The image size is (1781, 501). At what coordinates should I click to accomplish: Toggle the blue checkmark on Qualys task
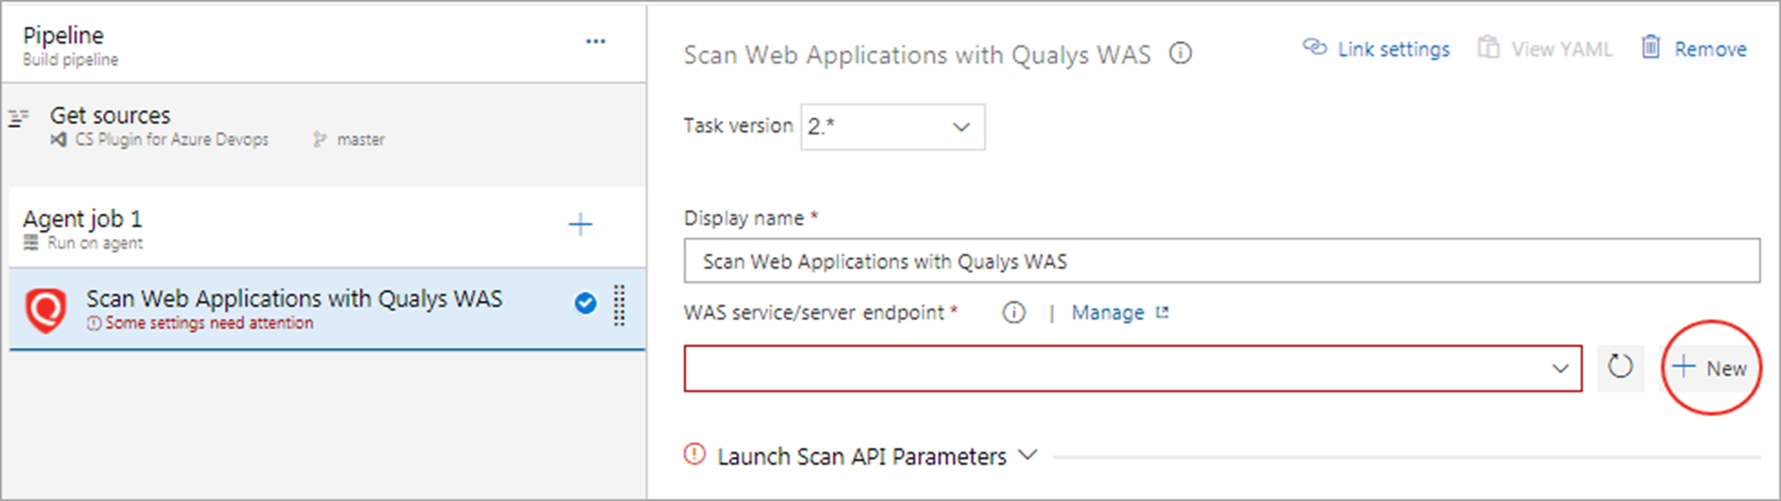point(586,303)
